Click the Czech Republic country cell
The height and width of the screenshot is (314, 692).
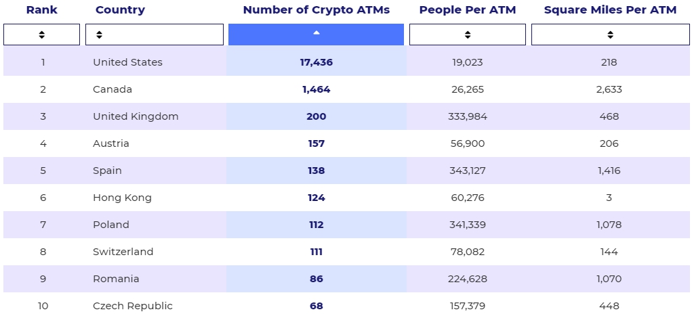point(133,306)
